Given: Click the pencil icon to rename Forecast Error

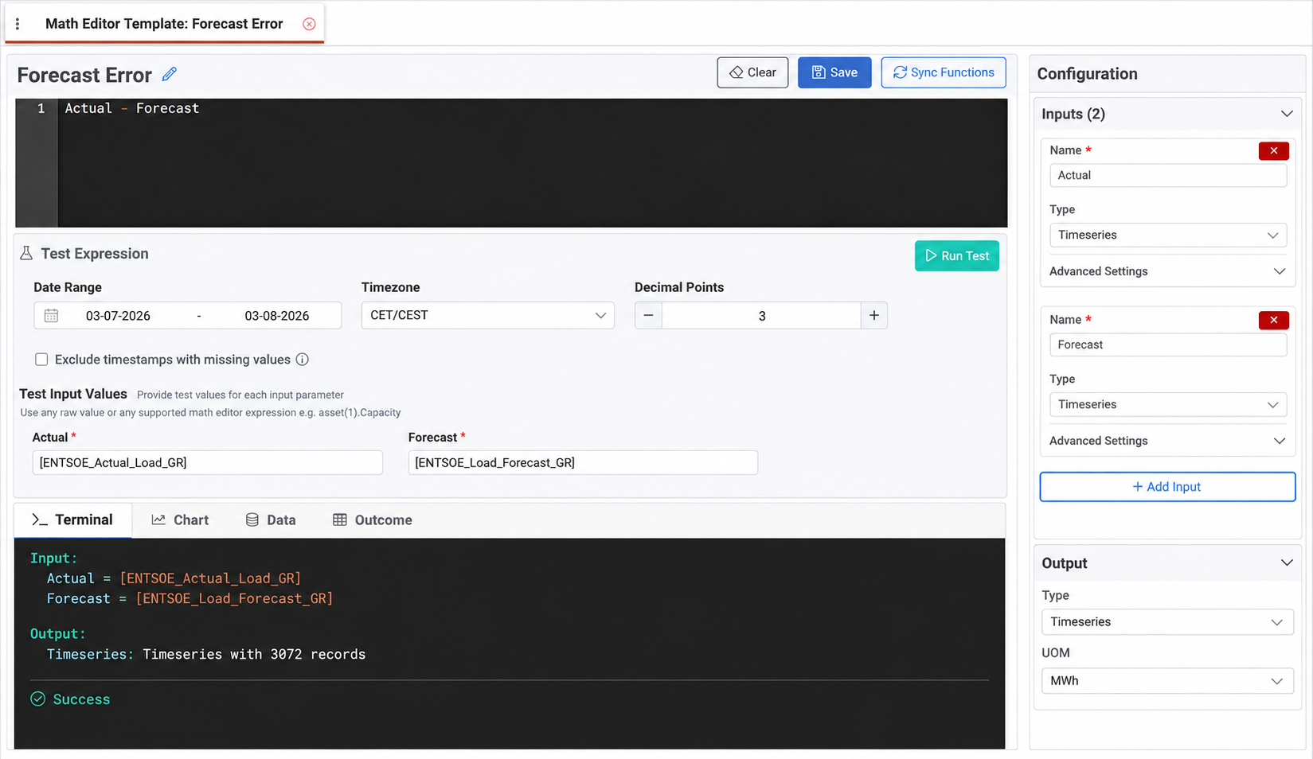Looking at the screenshot, I should (x=169, y=74).
